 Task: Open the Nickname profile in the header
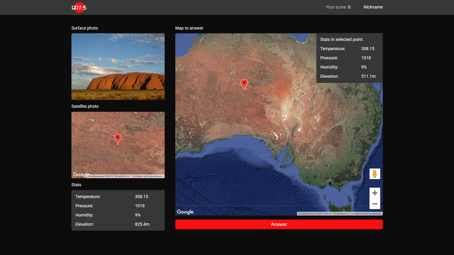(x=373, y=7)
